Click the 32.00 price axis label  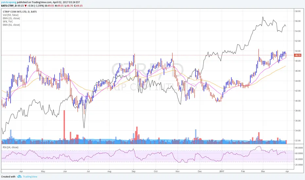[x=298, y=140]
